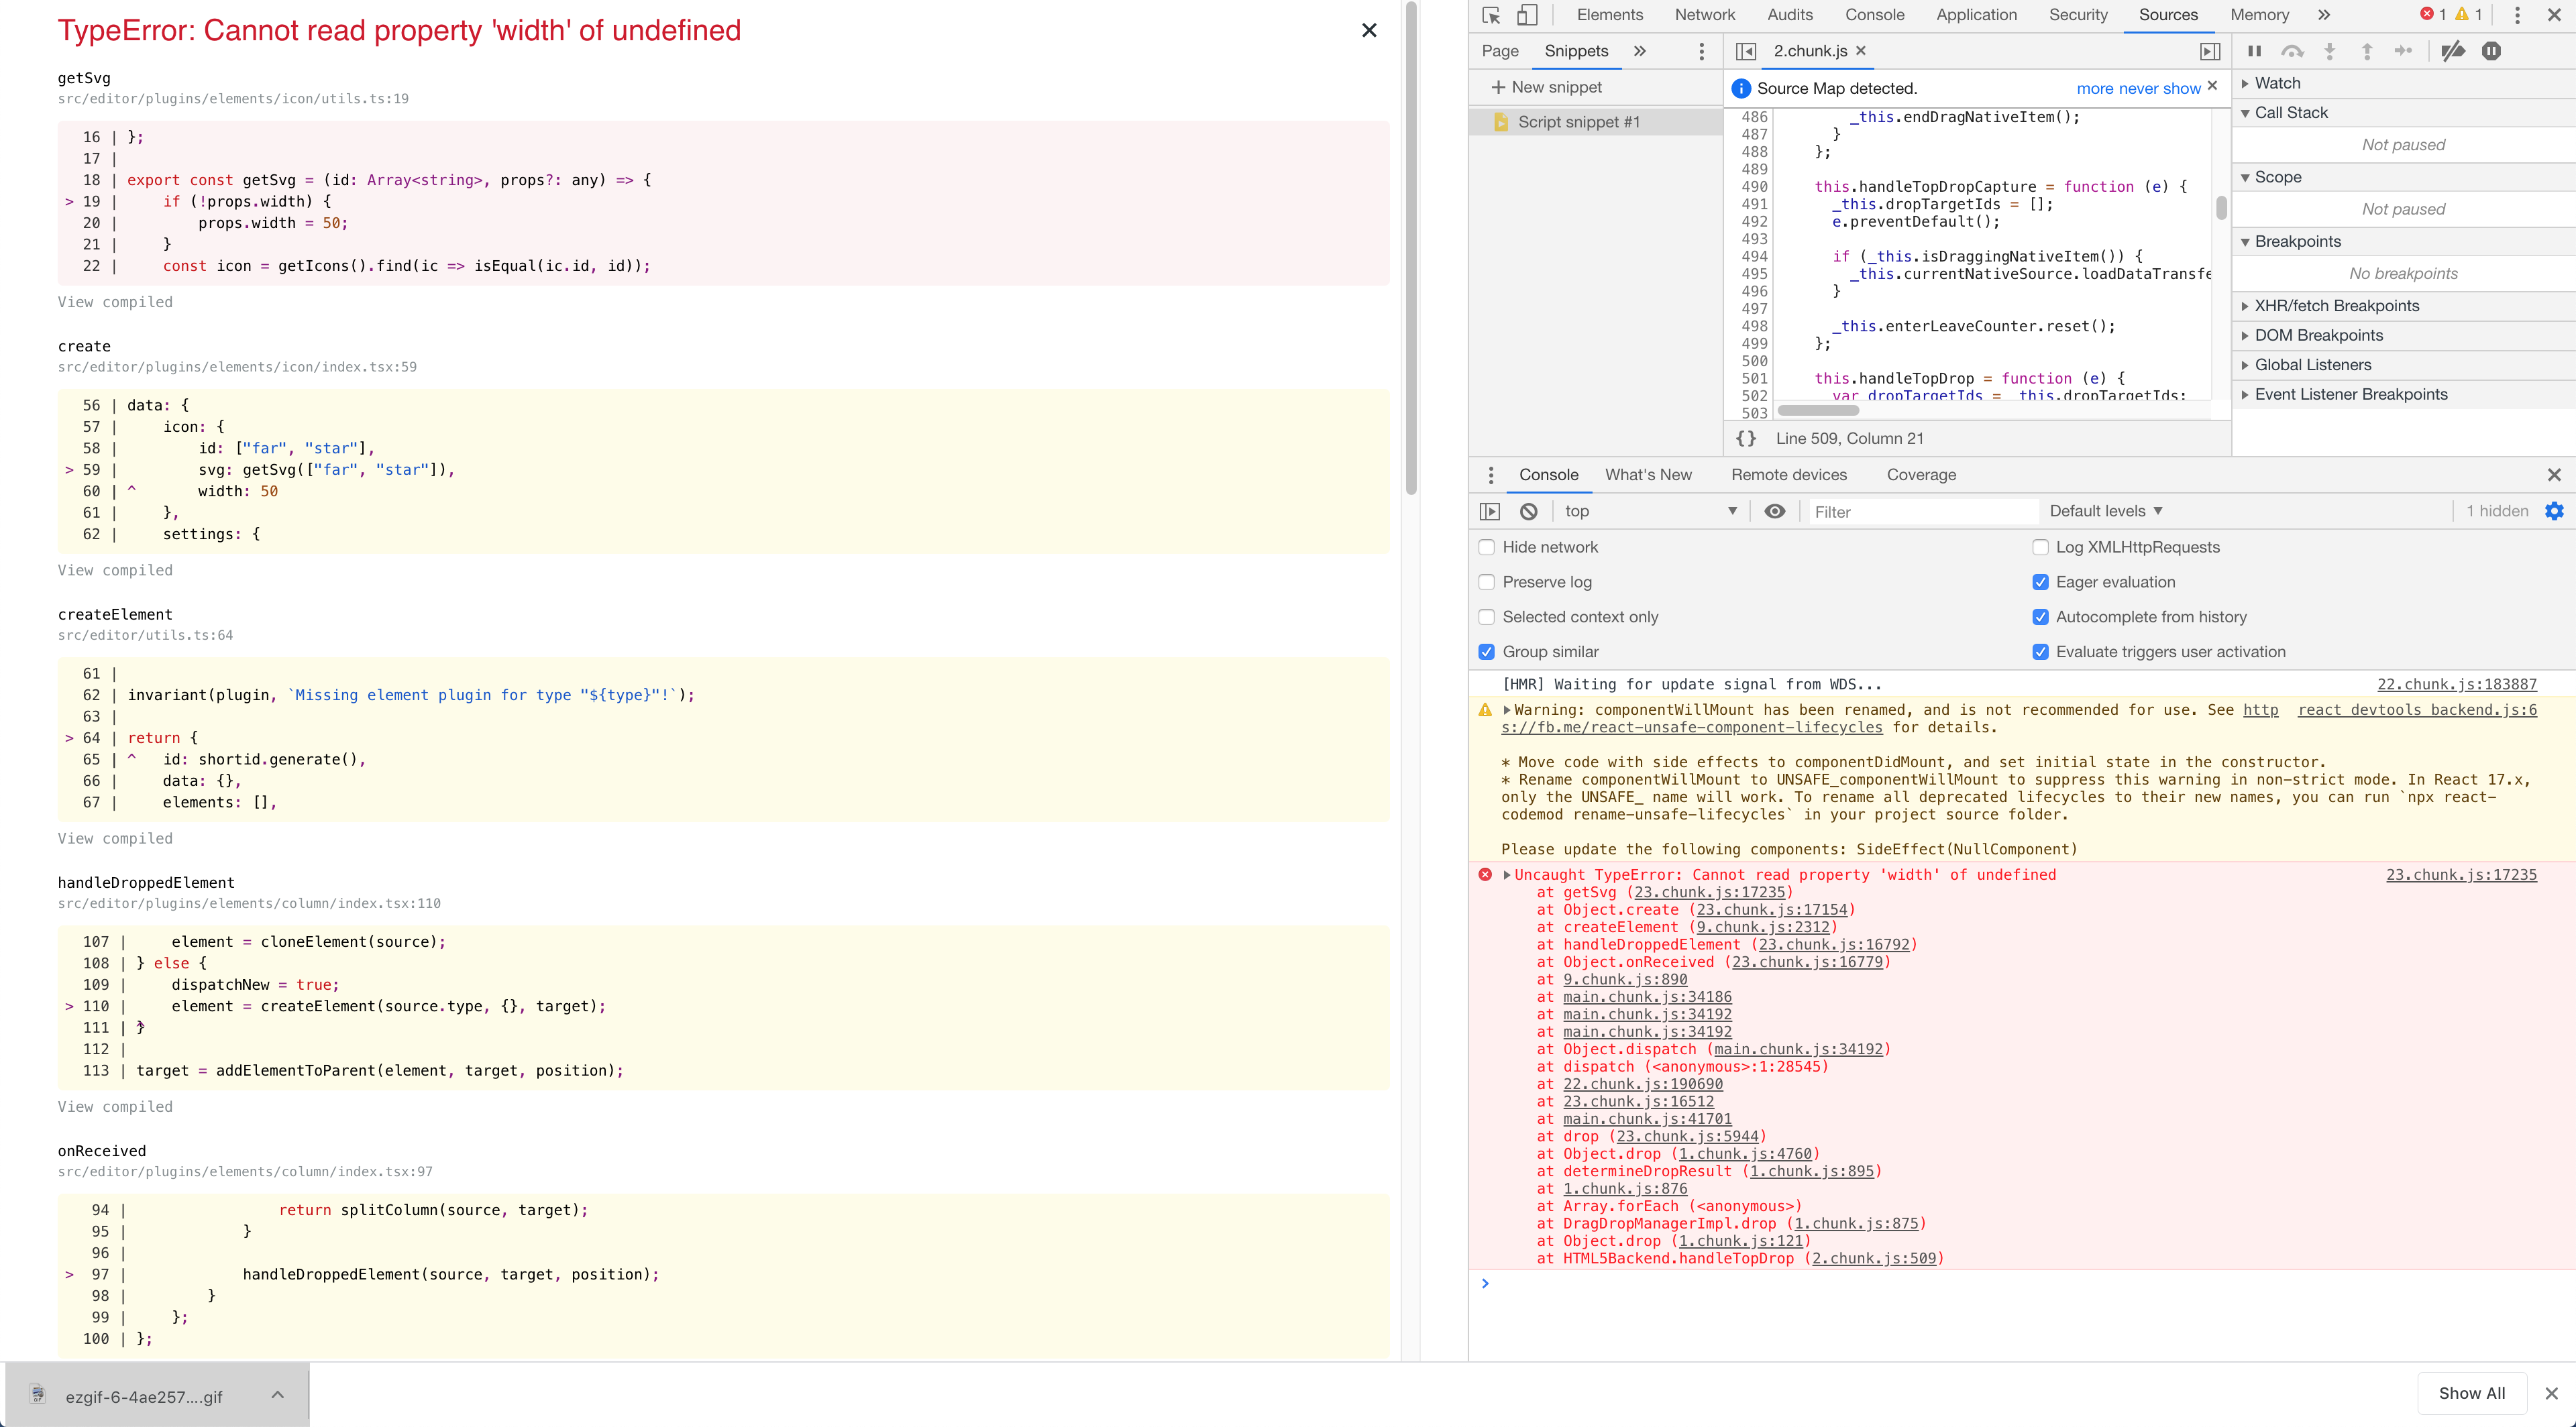
Task: Dismiss the Source Map detected infobar
Action: [x=2213, y=87]
